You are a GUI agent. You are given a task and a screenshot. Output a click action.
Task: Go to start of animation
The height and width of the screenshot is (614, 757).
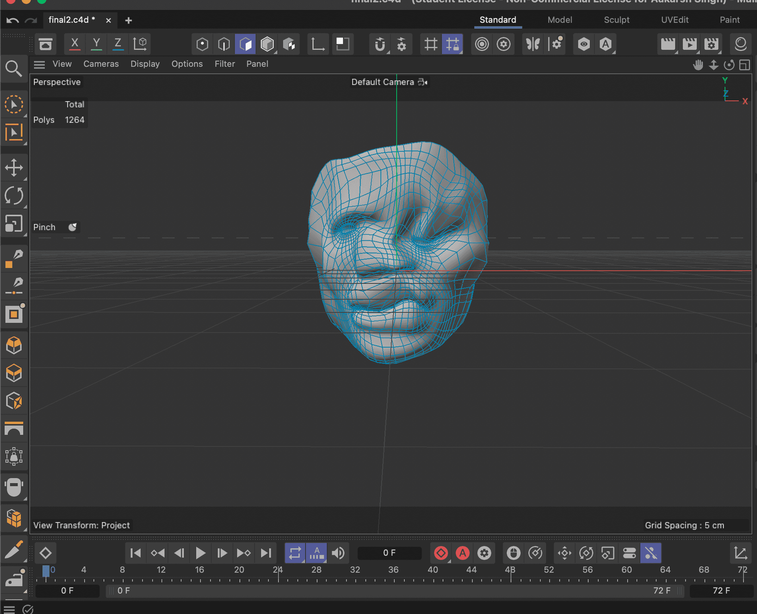(135, 553)
